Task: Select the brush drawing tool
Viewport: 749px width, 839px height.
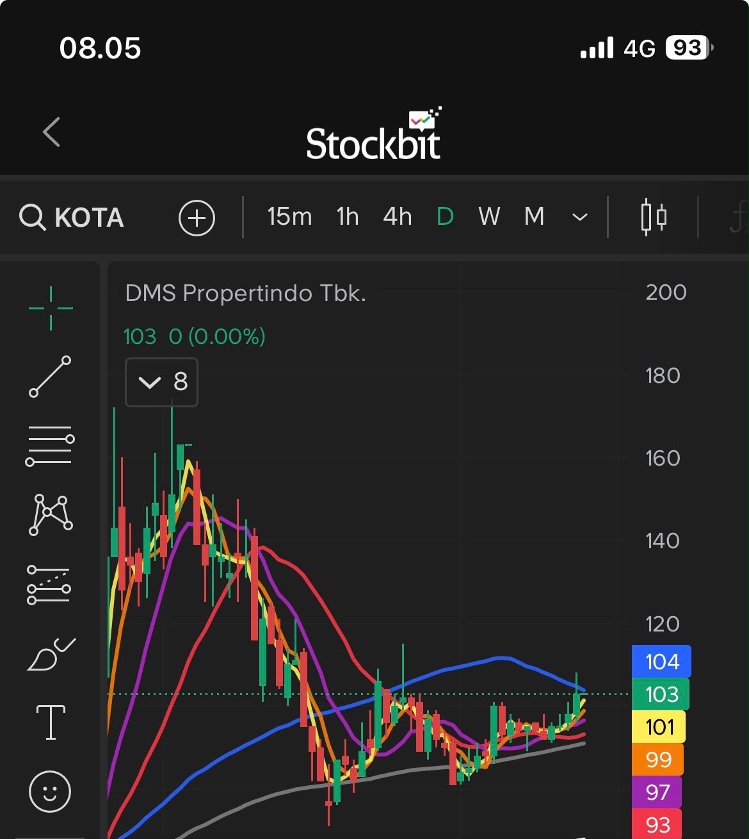Action: pyautogui.click(x=51, y=655)
